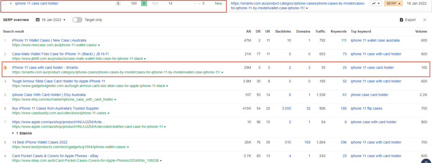Open the URL caret for apple.com green URL
This screenshot has height=163, width=432.
[x=165, y=127]
